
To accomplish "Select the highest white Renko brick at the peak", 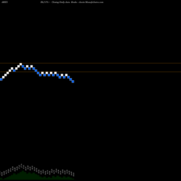I will pyautogui.click(x=21, y=64).
